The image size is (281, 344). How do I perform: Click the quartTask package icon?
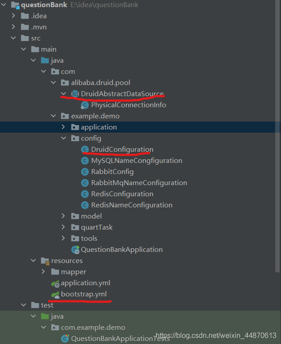tap(75, 227)
